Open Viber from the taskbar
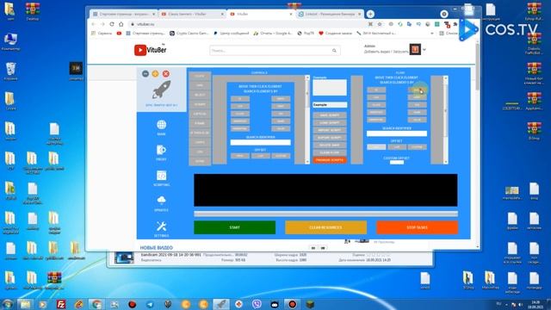This screenshot has width=551, height=310. pyautogui.click(x=257, y=304)
